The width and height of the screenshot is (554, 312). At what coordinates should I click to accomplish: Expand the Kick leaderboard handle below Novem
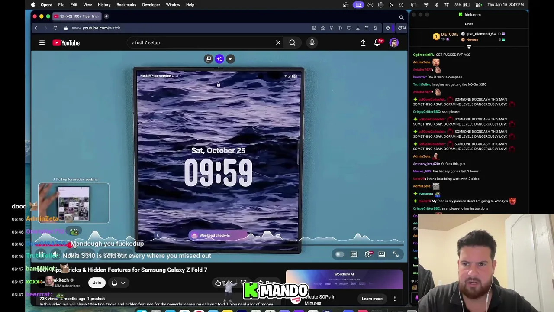point(469,46)
